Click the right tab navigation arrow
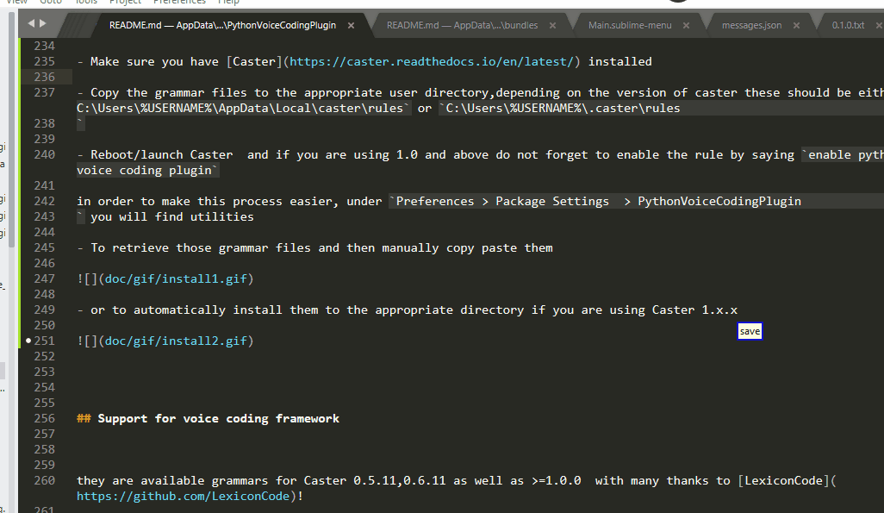Image resolution: width=884 pixels, height=513 pixels. click(43, 23)
